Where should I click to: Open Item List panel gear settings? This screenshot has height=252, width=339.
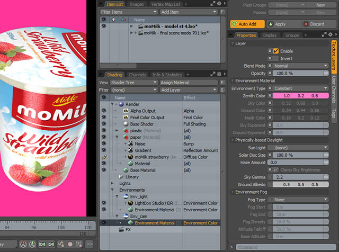(x=219, y=4)
